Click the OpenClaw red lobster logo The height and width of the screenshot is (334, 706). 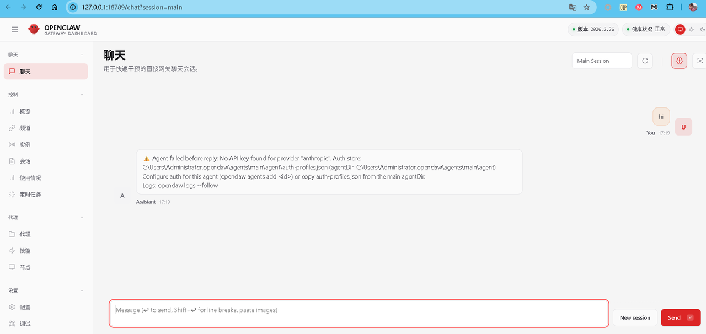click(x=34, y=29)
